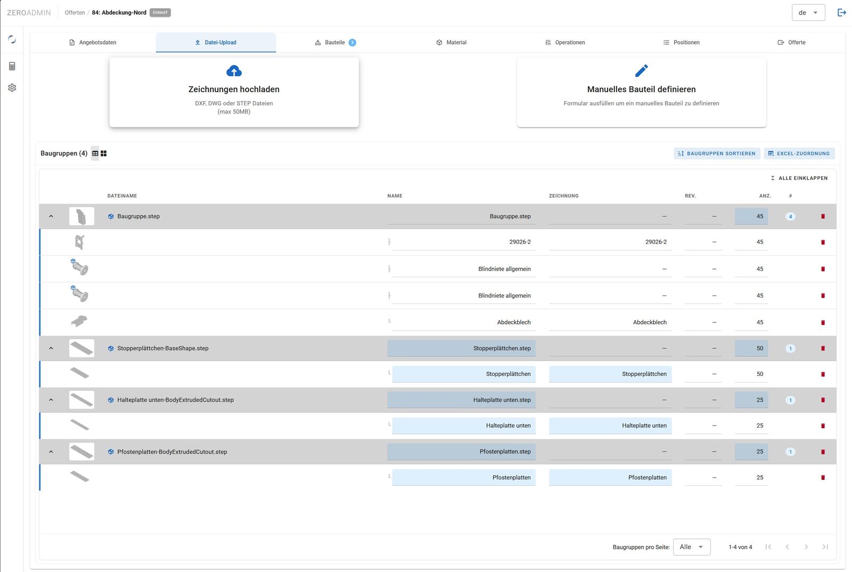Screen dimensions: 852x572
Task: Click Zeichnungen hochladen upload card
Action: (x=234, y=92)
